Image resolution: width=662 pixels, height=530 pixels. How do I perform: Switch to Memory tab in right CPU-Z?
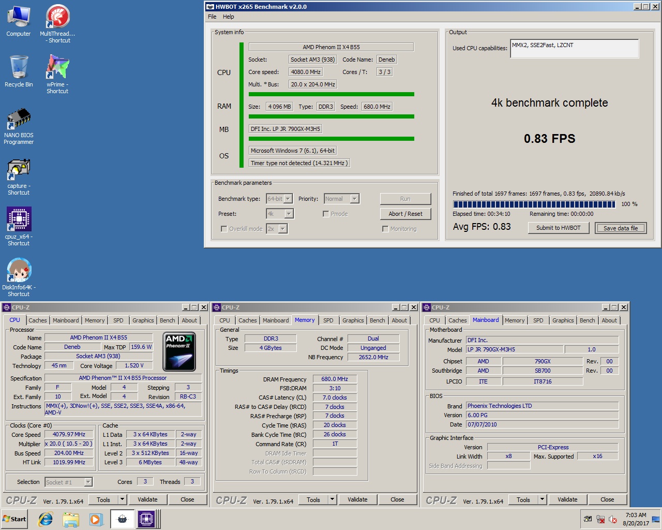click(515, 320)
